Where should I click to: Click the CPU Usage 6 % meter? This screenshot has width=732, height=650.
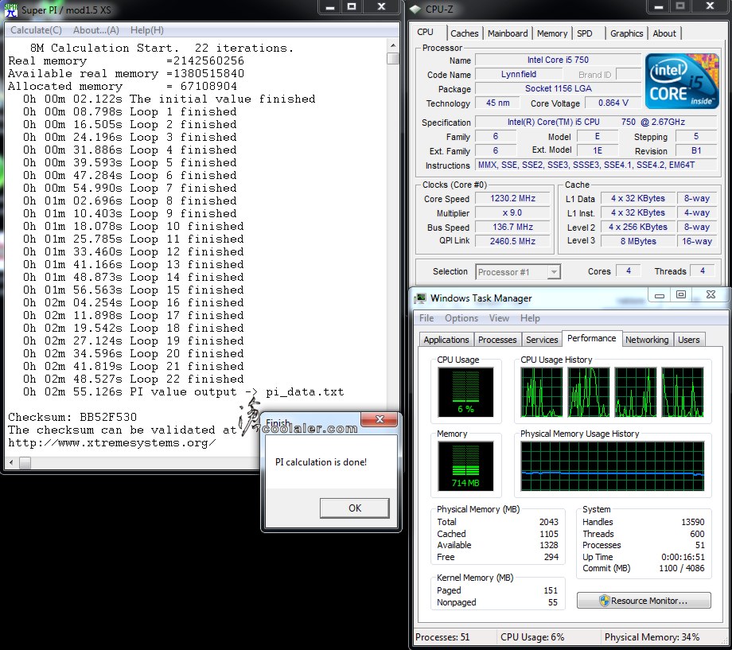465,392
